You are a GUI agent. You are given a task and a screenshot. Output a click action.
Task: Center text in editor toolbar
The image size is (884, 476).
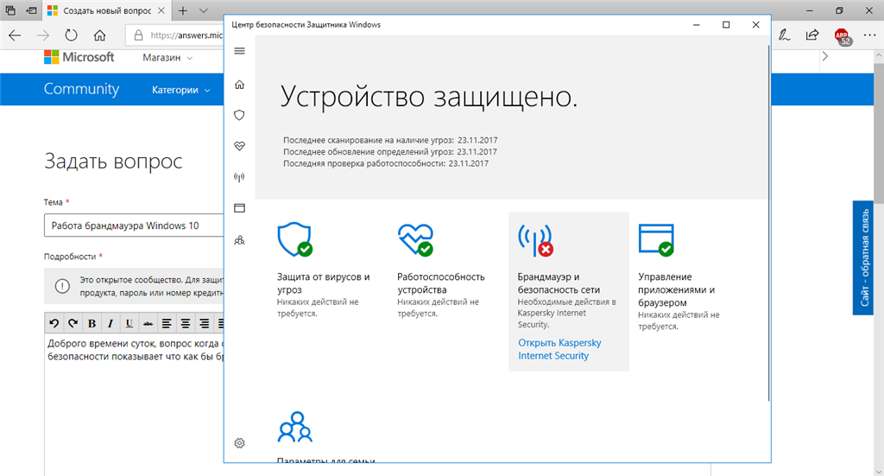186,323
